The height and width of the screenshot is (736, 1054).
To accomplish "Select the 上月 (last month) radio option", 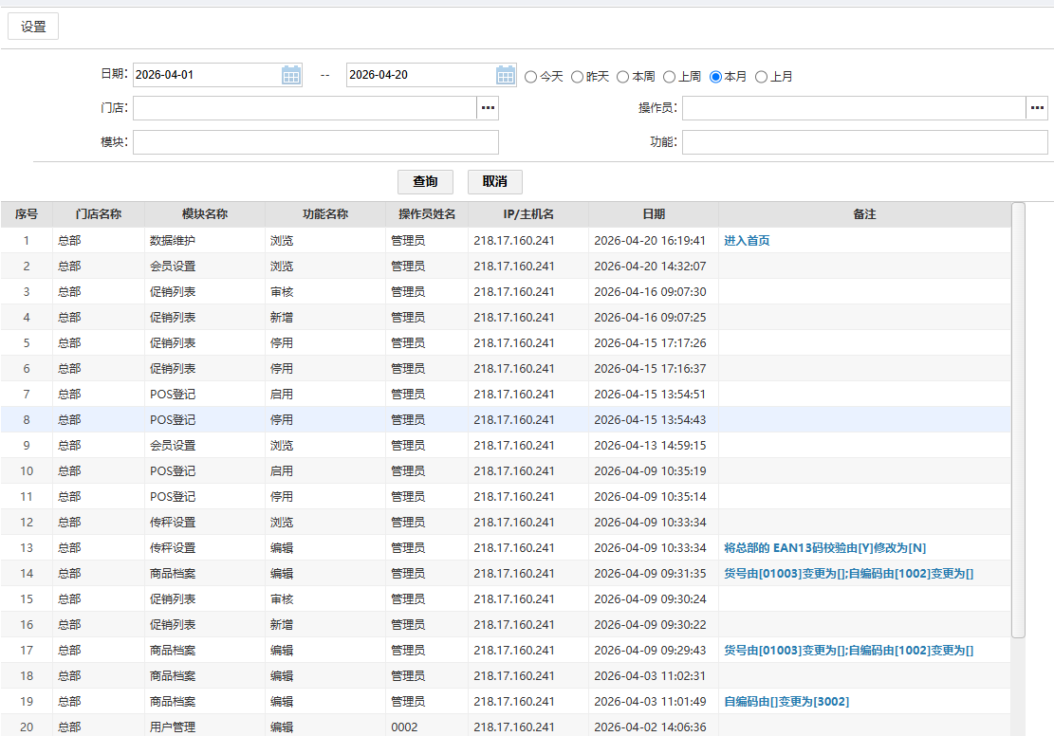I will point(761,77).
